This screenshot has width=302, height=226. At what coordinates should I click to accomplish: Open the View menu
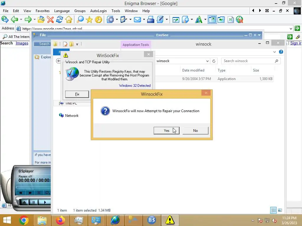coord(27,11)
